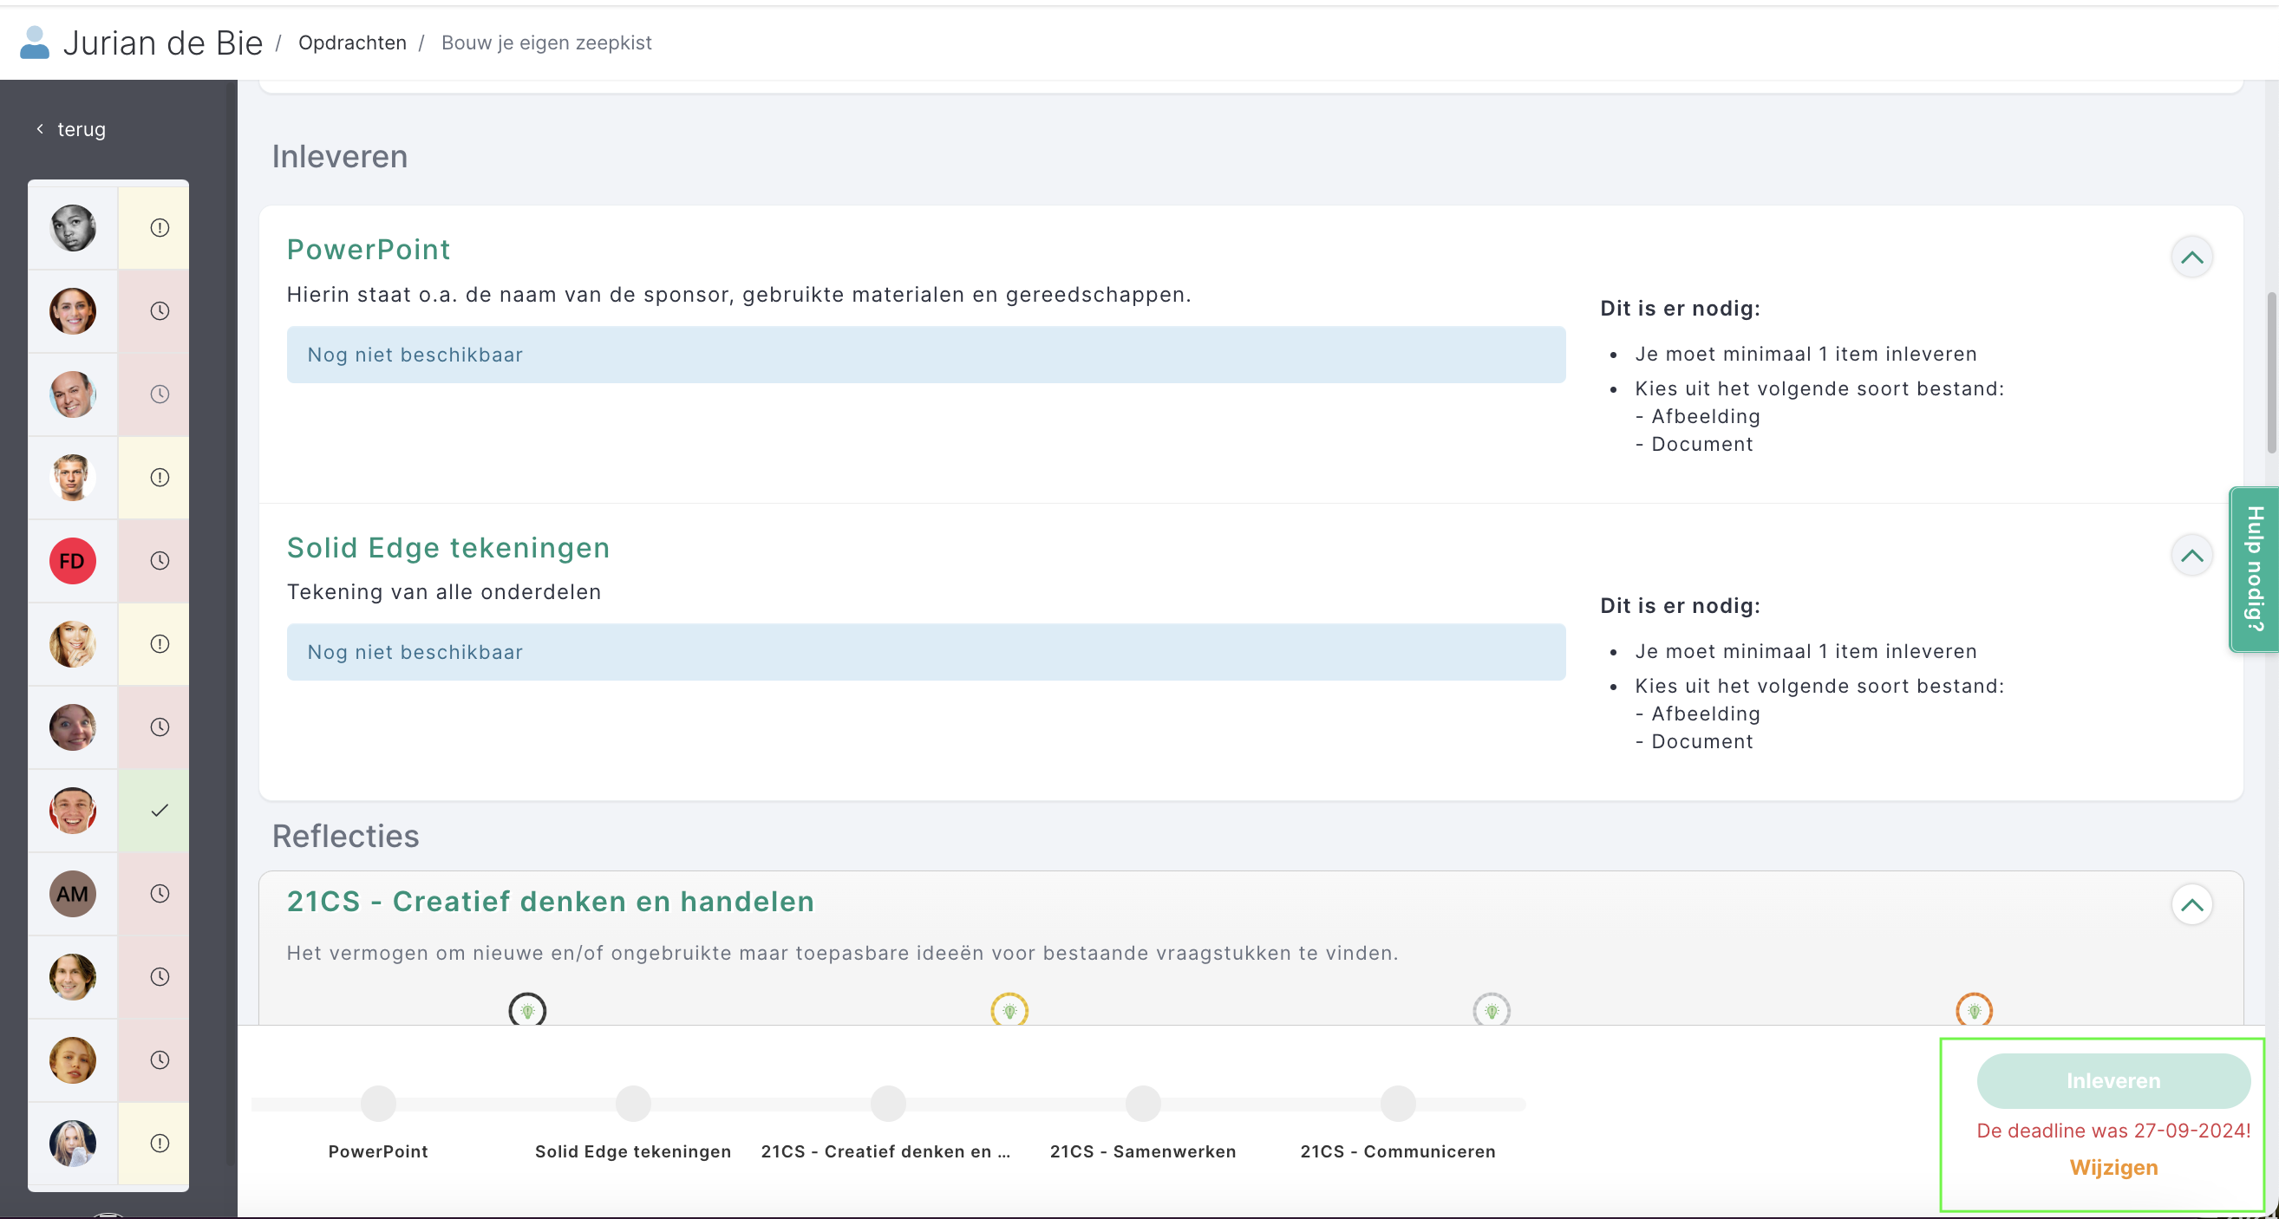Screen dimensions: 2279x1219
Task: Jump to PowerPoint step dot in progress bar
Action: (379, 1103)
